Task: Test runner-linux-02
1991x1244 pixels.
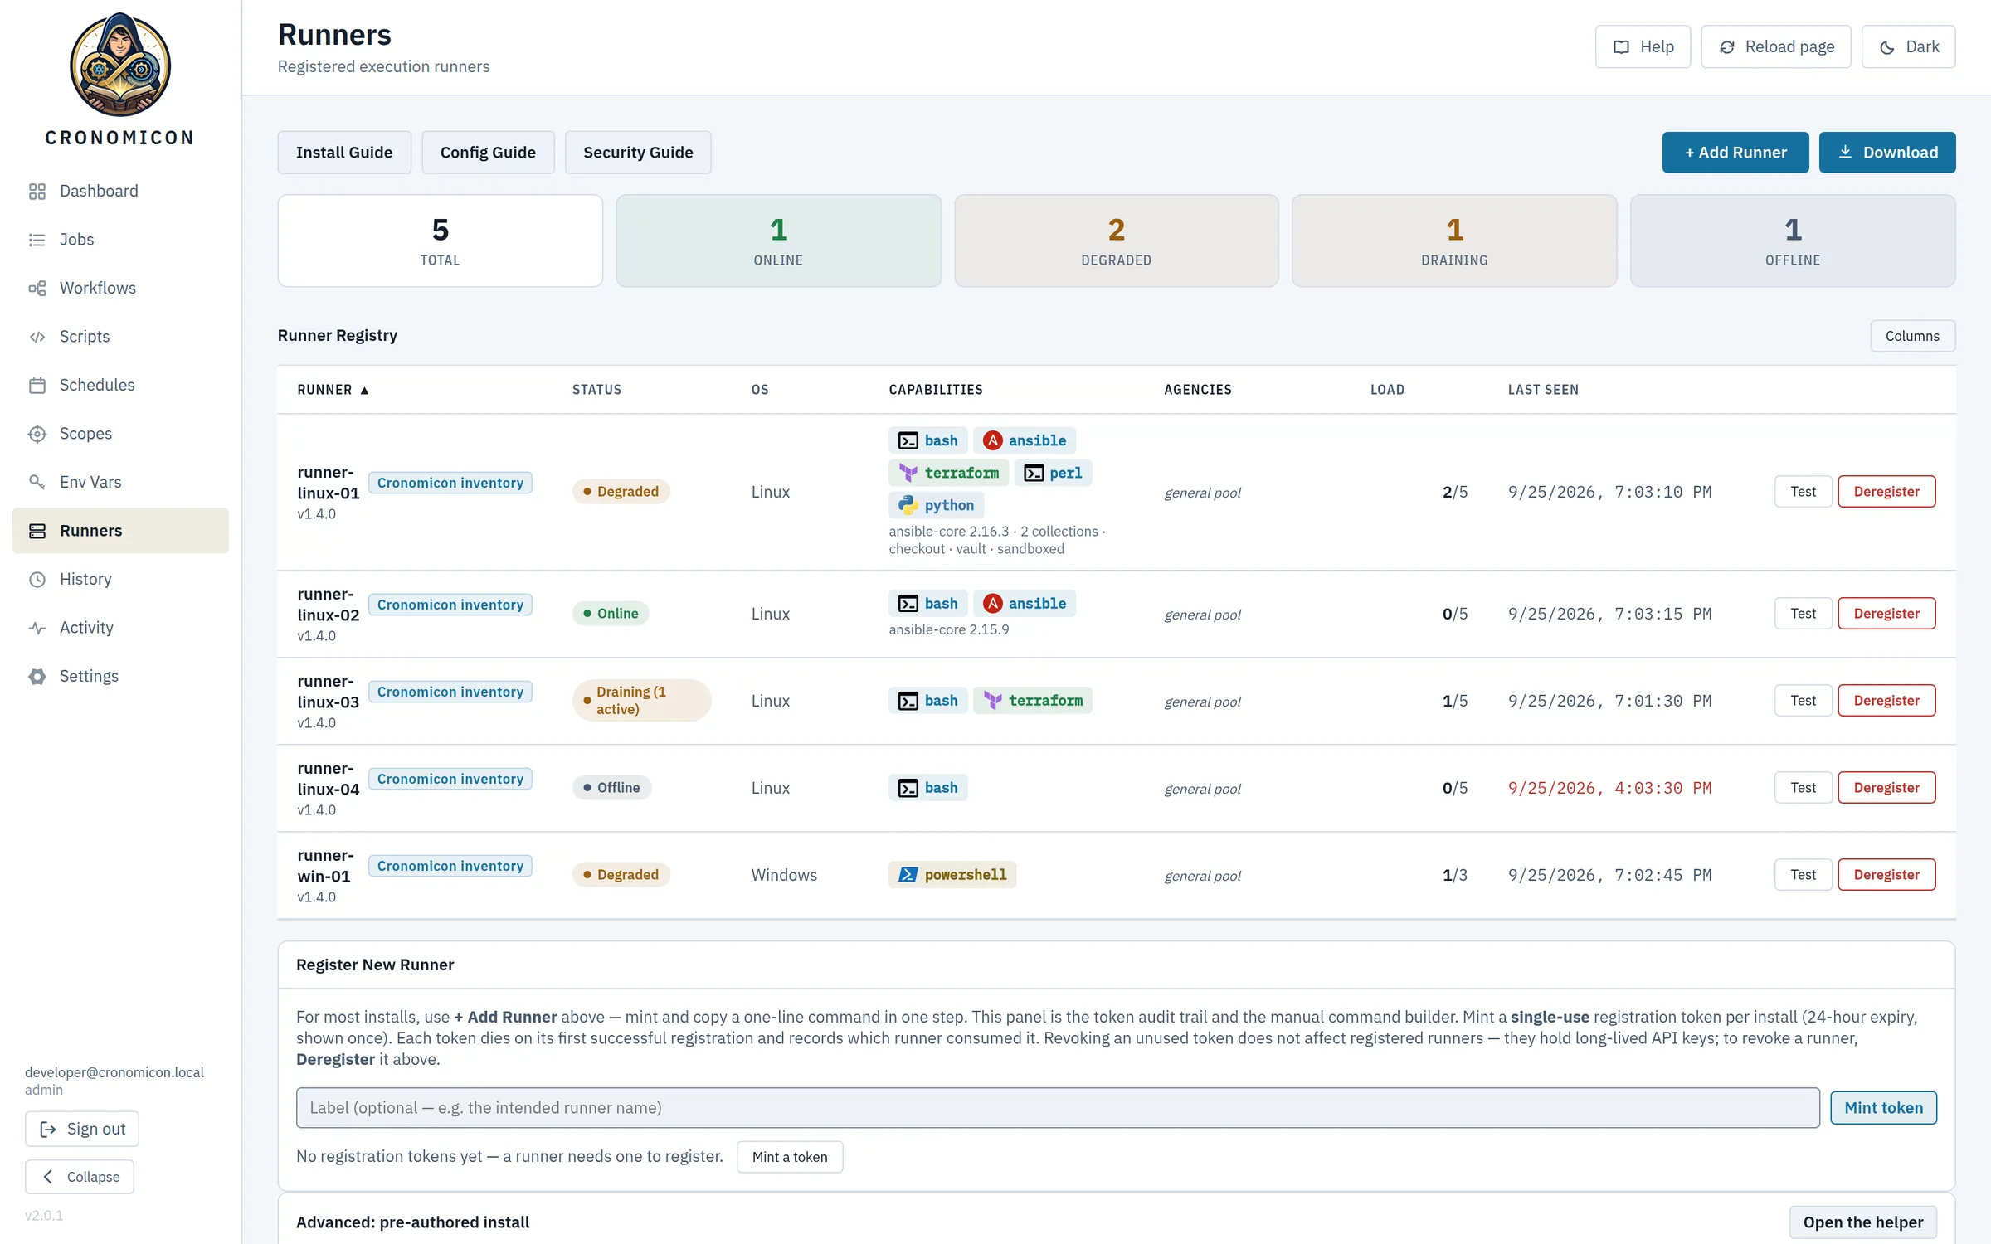Action: 1803,614
